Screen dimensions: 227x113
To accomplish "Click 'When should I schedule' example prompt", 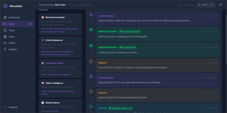I will (x=58, y=93).
